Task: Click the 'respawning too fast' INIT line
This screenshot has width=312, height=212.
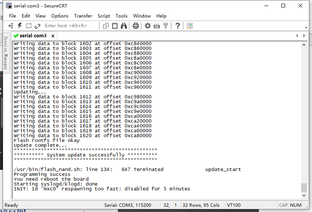Action: pos(102,189)
